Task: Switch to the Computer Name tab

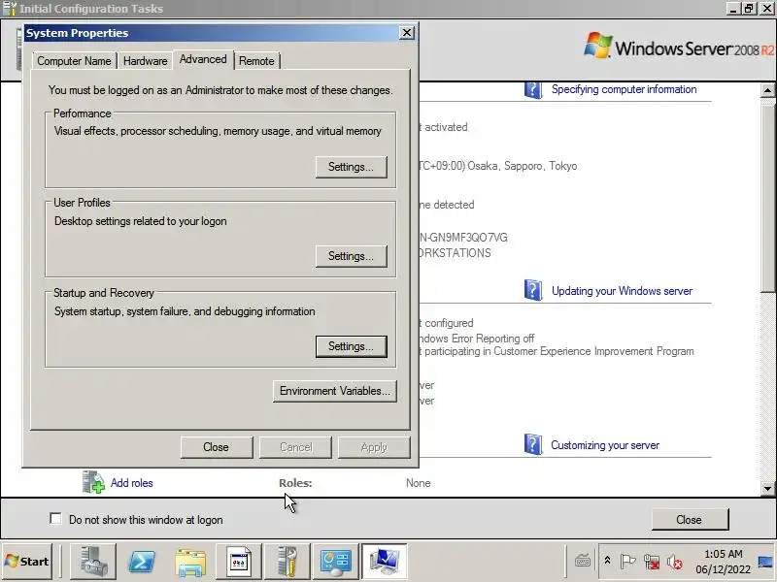Action: click(x=74, y=61)
